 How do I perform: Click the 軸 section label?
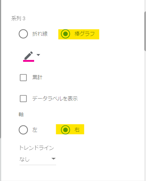[x=21, y=114]
